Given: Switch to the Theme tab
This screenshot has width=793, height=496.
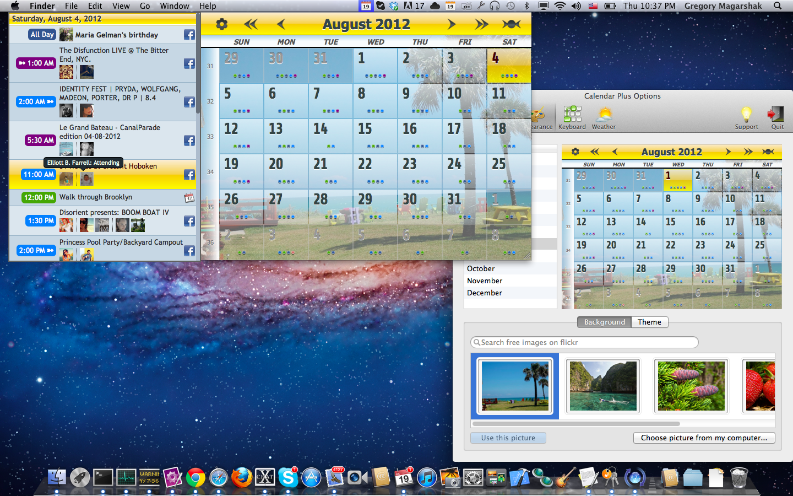Looking at the screenshot, I should tap(649, 322).
